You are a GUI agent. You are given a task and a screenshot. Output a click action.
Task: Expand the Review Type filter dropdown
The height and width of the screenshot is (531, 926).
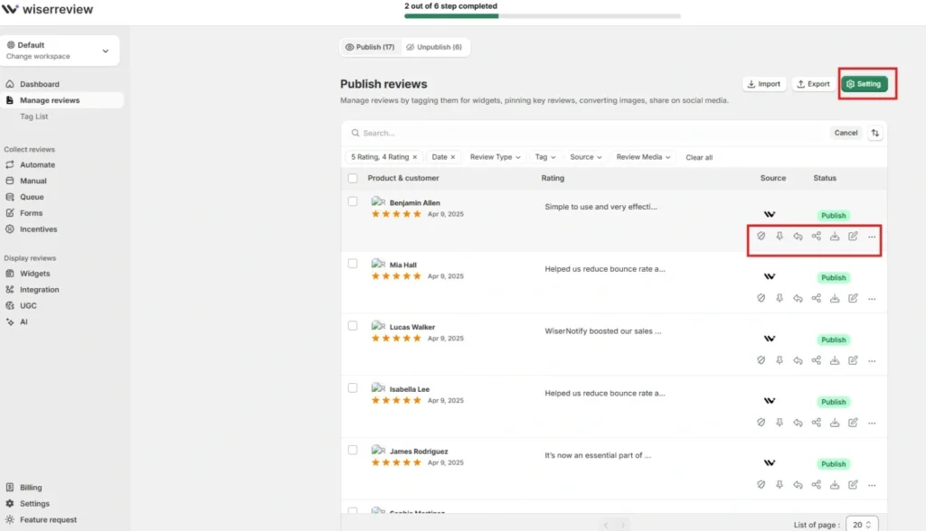tap(496, 157)
